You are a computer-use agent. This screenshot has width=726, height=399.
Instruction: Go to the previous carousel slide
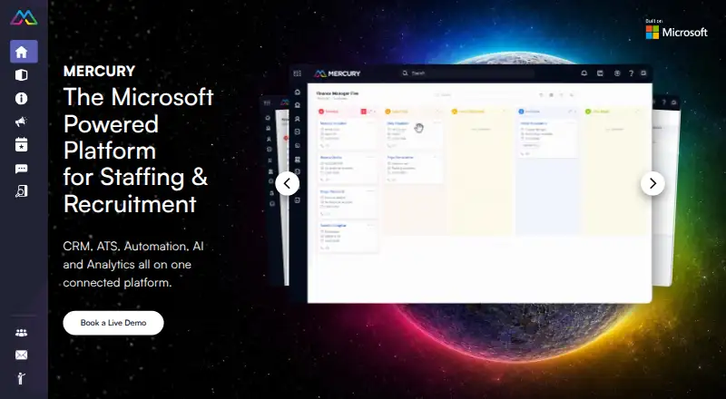point(287,184)
